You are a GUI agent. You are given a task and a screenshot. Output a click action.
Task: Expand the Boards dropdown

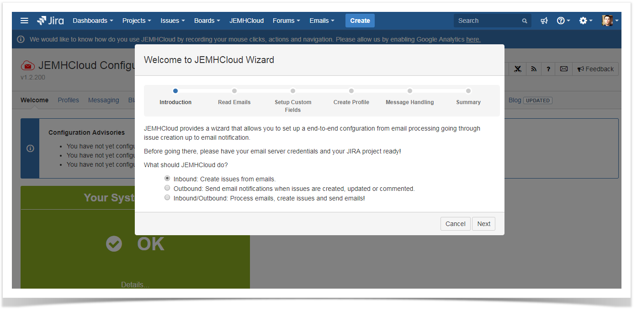(207, 21)
